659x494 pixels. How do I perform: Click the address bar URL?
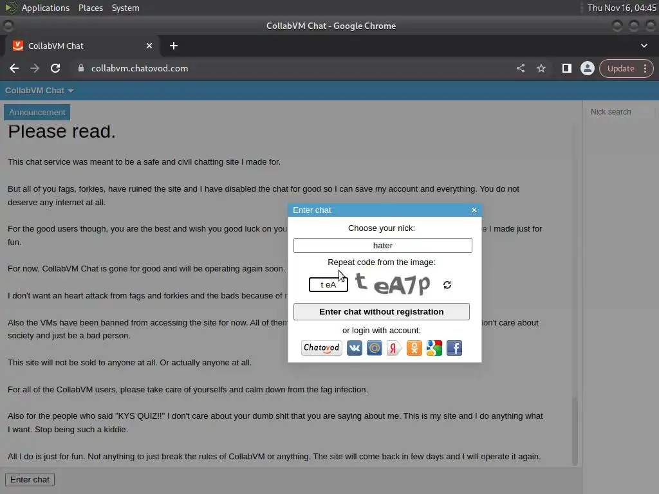click(x=140, y=68)
